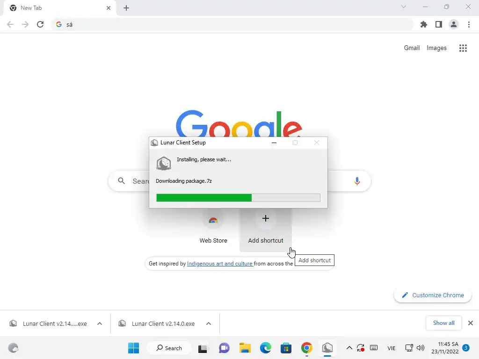
Task: Open the clock showing 11:45 SA
Action: tap(445, 348)
